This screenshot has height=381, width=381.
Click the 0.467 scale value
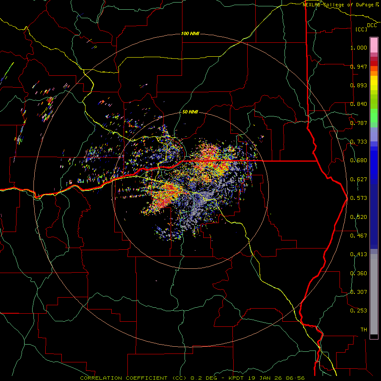point(359,236)
